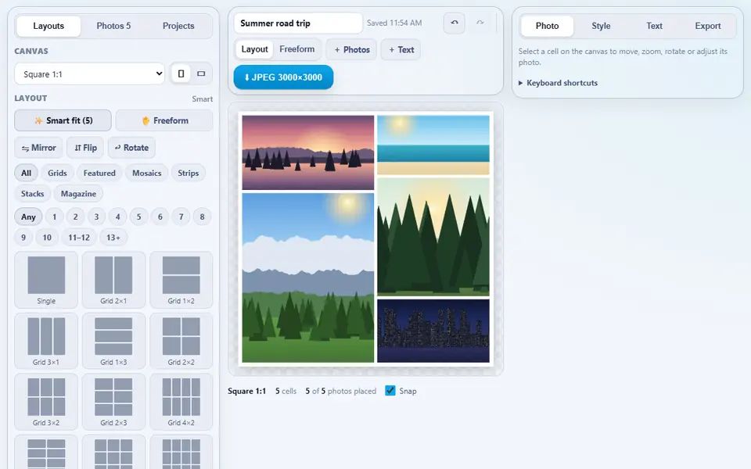This screenshot has width=751, height=469.
Task: Switch to Freeform mode in the top toolbar
Action: [297, 49]
